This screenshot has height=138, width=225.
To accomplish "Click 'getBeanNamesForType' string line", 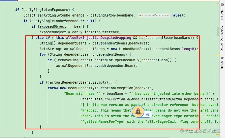I will pyautogui.click(x=150, y=122).
